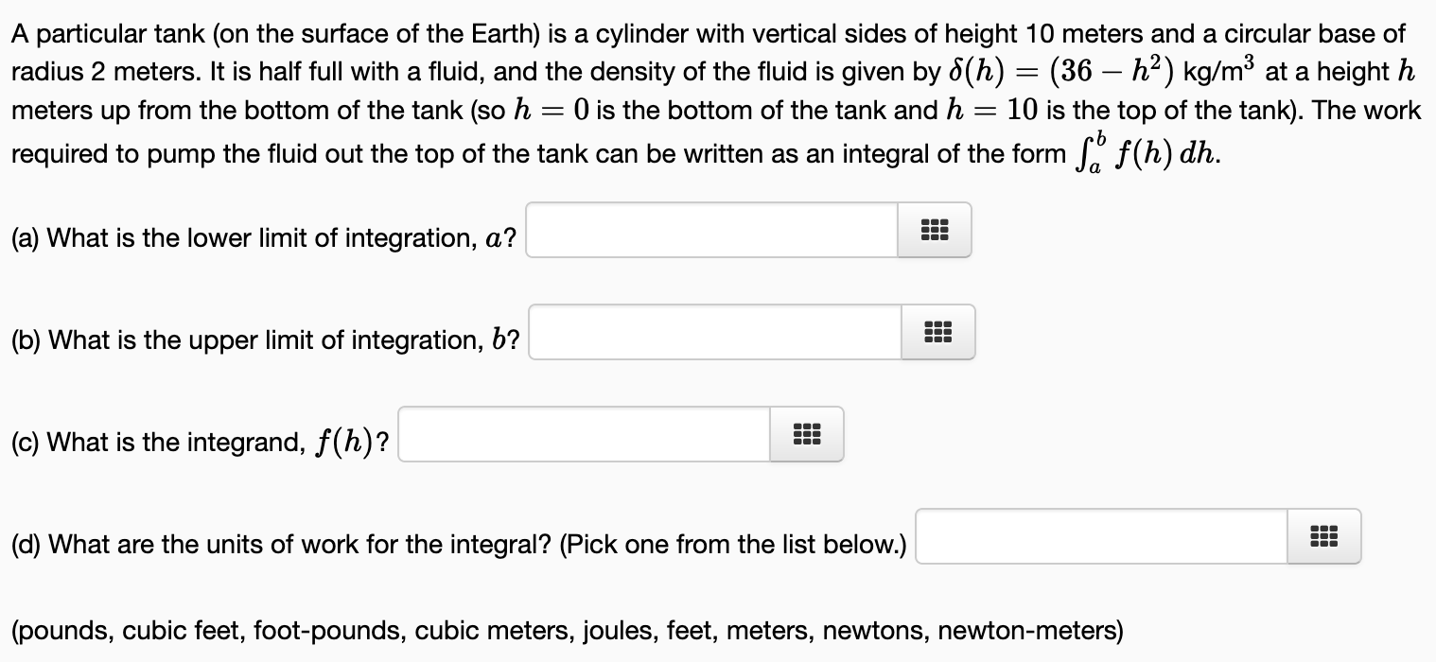Select question (d) units of work text
The image size is (1436, 662).
459,545
